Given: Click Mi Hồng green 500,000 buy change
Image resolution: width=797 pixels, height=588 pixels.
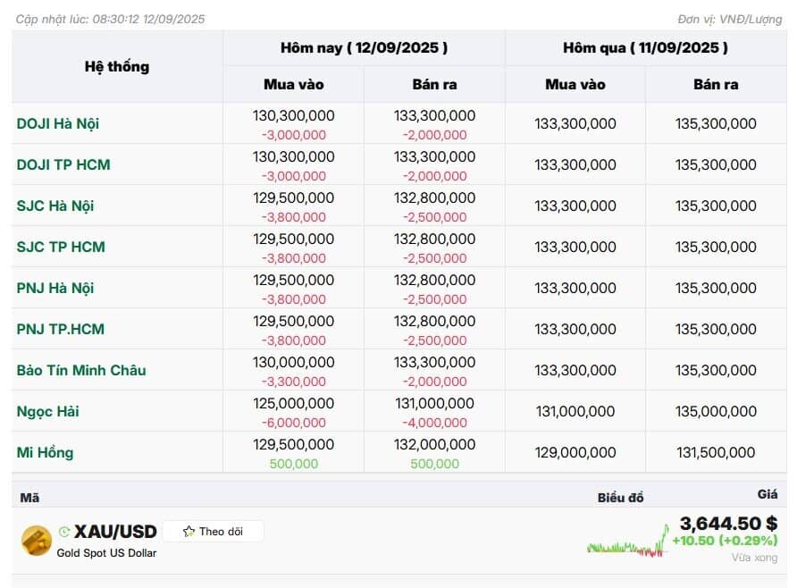Looking at the screenshot, I should (294, 465).
